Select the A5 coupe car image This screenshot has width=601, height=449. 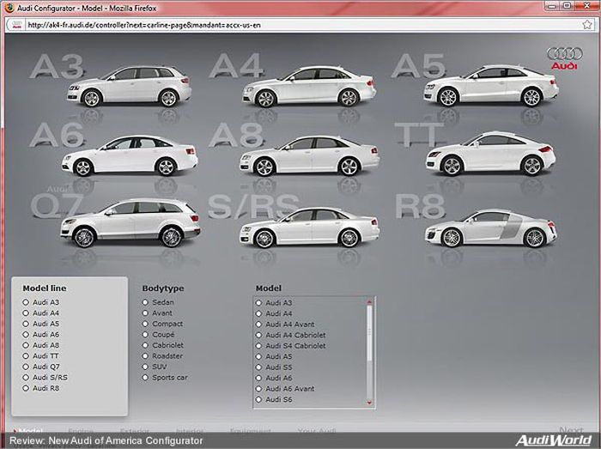(491, 86)
